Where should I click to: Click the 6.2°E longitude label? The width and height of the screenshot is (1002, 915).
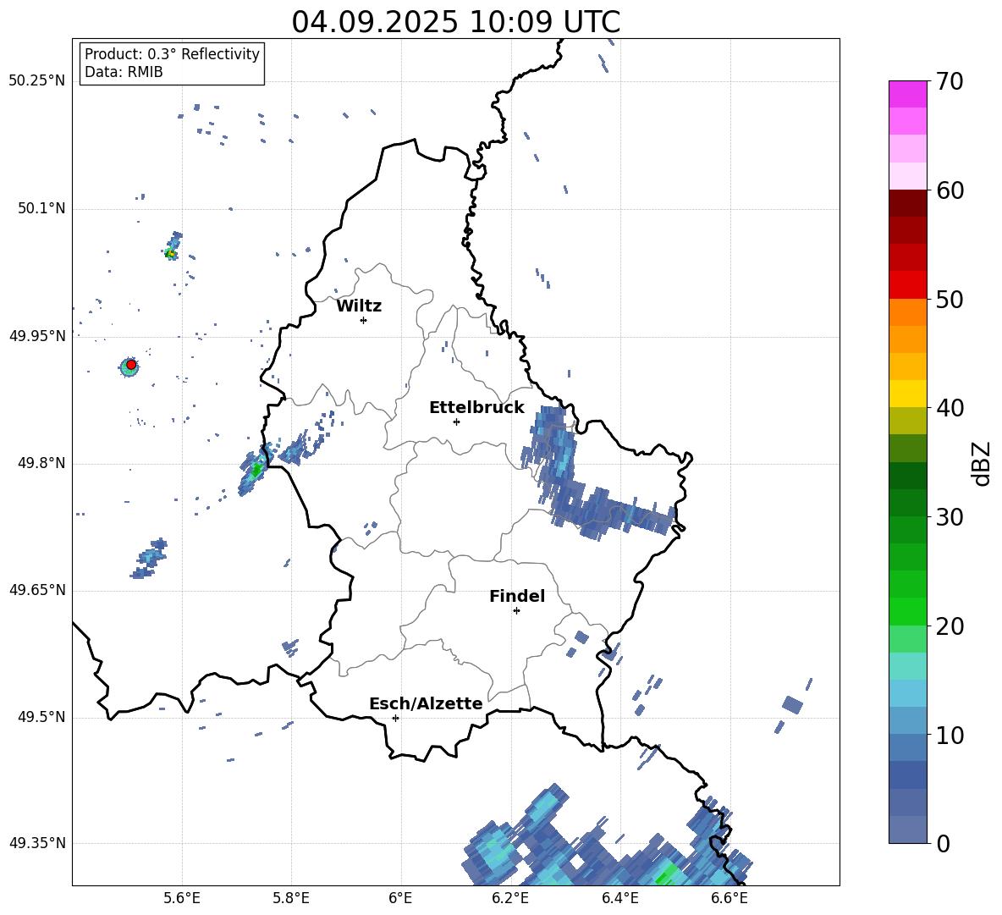[510, 898]
